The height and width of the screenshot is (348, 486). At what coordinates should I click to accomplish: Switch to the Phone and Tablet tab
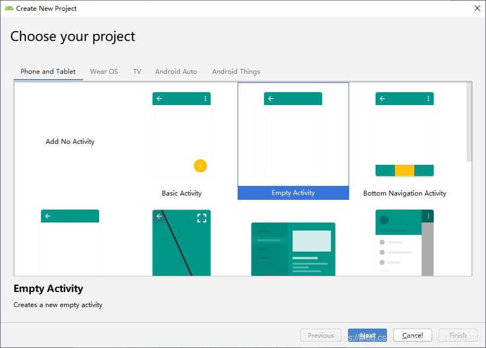point(48,72)
